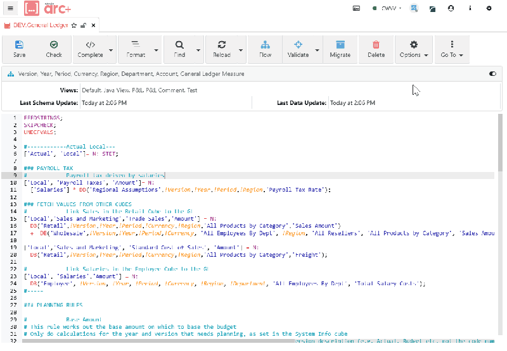Screen dimensions: 507x351
Task: Expand the Format dropdown arrow
Action: pyautogui.click(x=156, y=50)
